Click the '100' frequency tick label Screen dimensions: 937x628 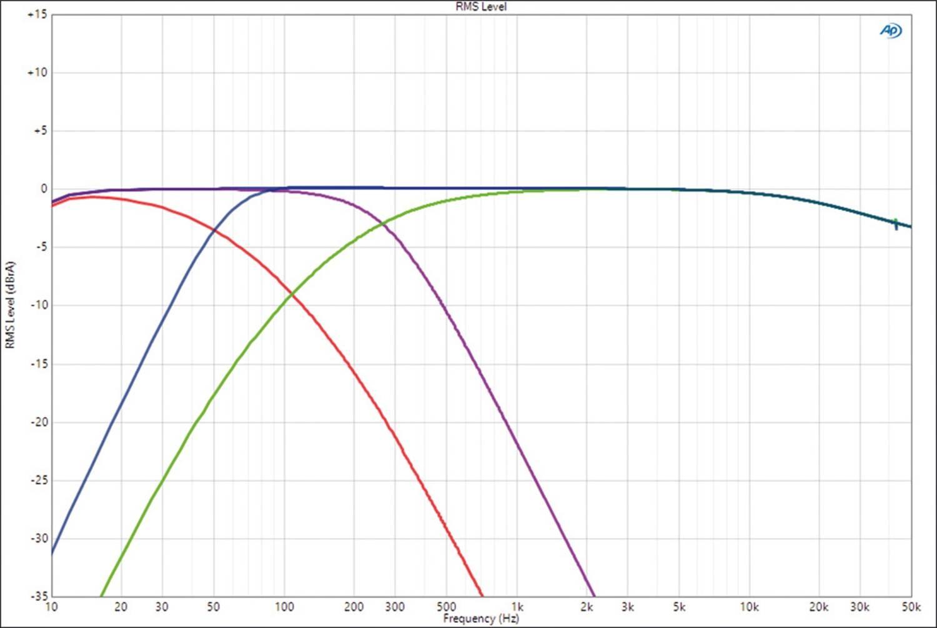284,607
